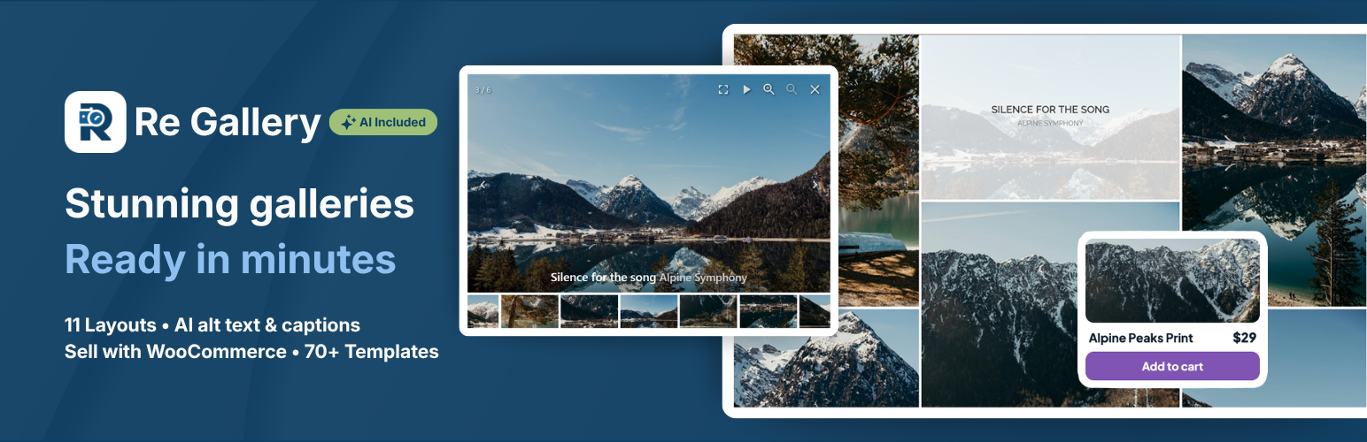Click the ALPINE SYMPHONY subtitle on the tile
Image resolution: width=1367 pixels, height=442 pixels.
click(x=1050, y=123)
